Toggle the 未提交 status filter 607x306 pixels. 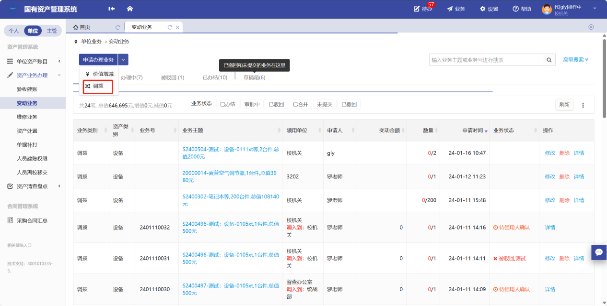pos(325,104)
